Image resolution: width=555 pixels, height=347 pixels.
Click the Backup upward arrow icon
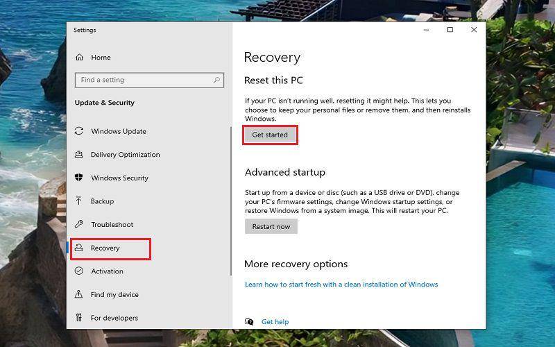(x=78, y=201)
